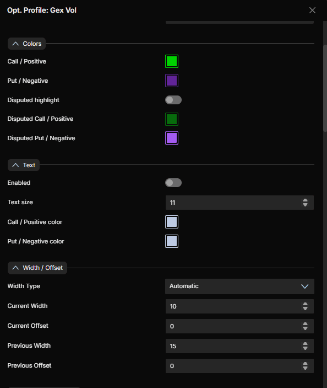Increase Current Offset with up arrow
The image size is (327, 388).
tap(305, 324)
